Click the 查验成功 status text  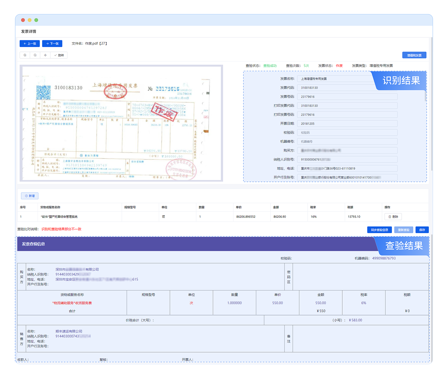pos(270,66)
